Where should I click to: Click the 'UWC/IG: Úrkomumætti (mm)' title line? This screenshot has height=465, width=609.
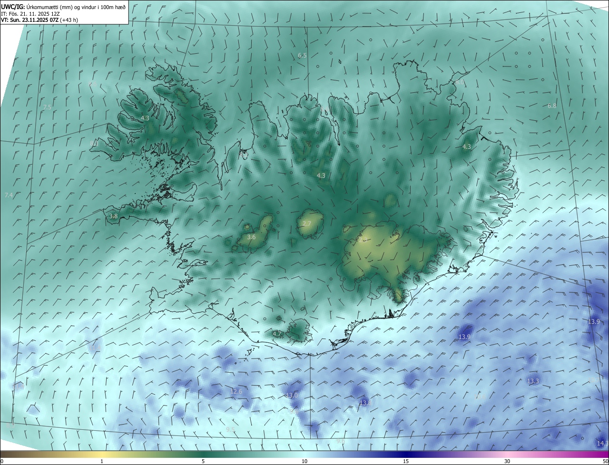(x=63, y=7)
